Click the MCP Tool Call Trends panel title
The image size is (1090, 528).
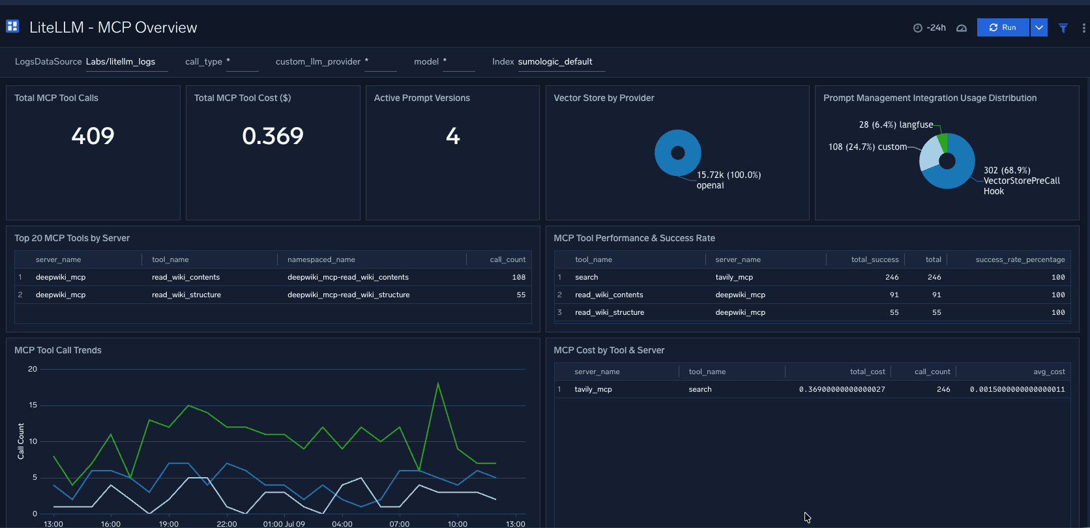click(58, 350)
